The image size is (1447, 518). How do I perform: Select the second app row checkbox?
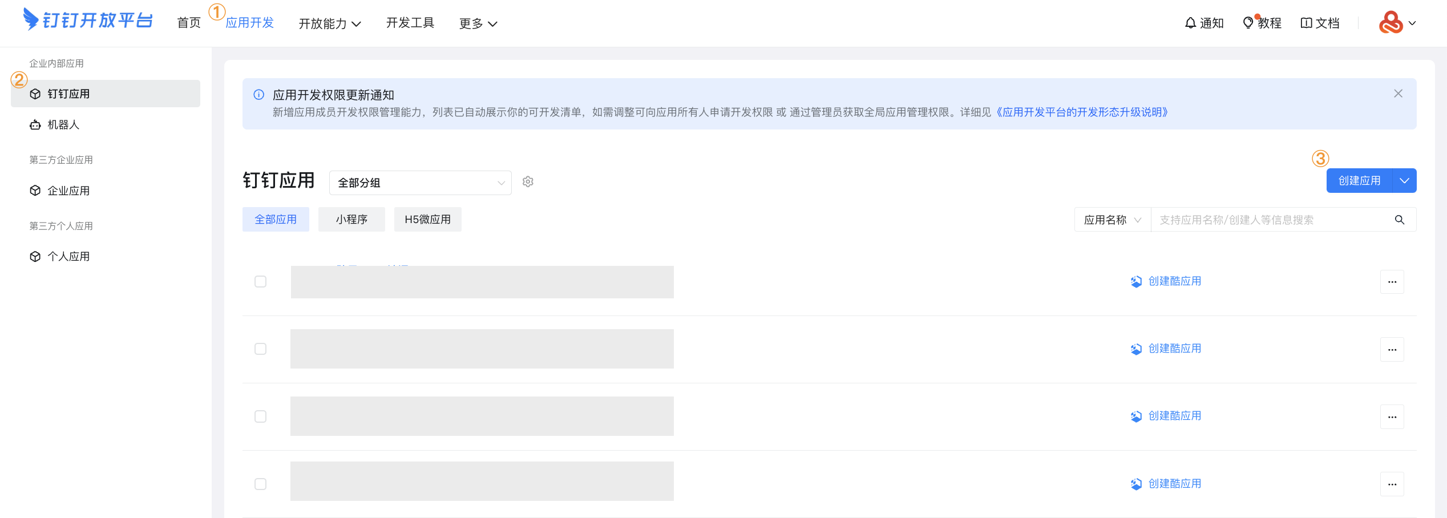click(x=261, y=349)
